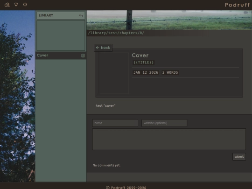Open the home icon in top bar
The image size is (252, 189).
(7, 5)
